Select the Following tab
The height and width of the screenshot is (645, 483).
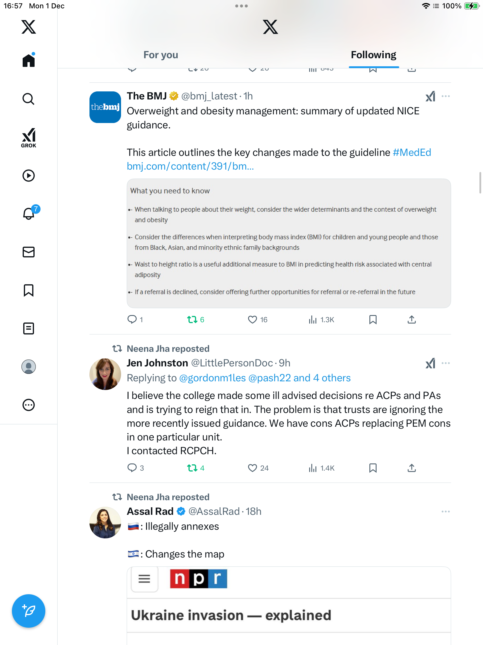click(x=373, y=55)
